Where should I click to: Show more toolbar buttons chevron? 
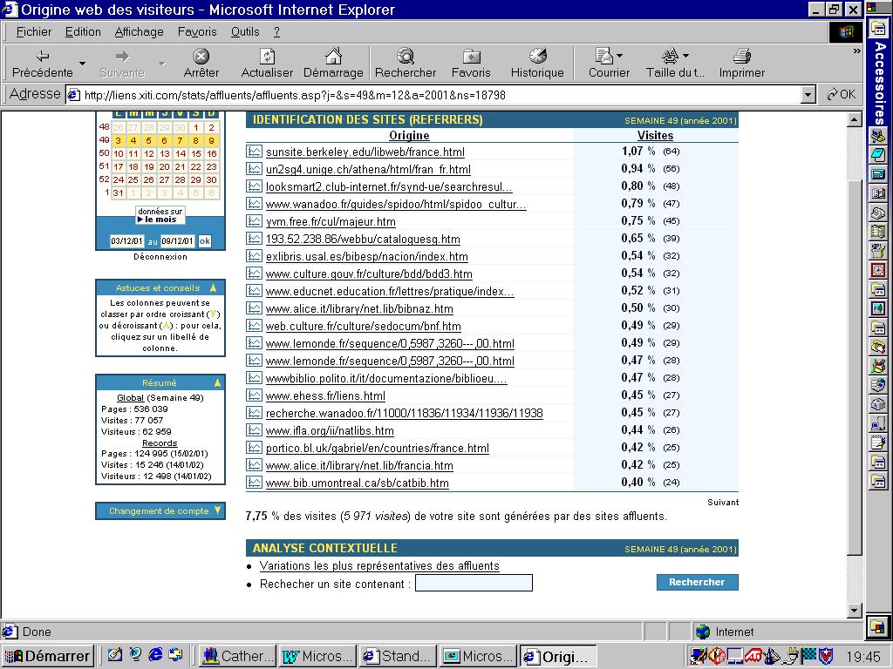point(856,51)
